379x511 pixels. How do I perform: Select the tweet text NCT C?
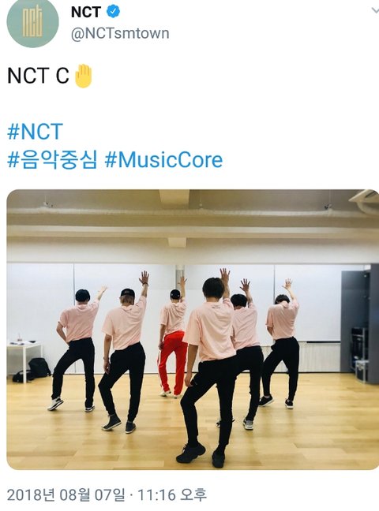click(38, 76)
